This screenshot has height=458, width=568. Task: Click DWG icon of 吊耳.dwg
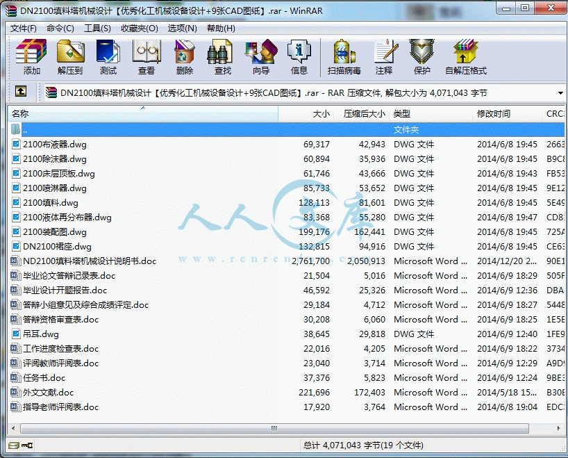16,334
